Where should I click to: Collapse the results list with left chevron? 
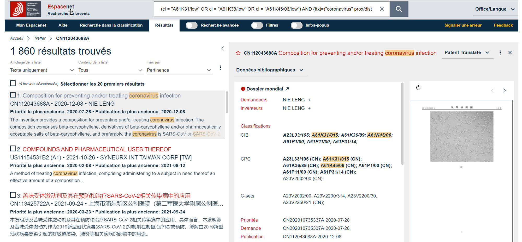click(x=223, y=48)
